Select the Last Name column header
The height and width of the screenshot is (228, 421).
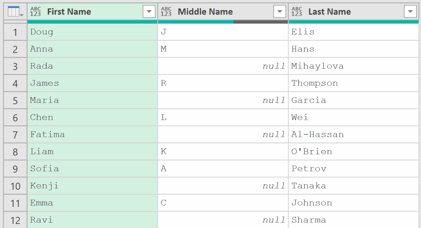pos(343,11)
